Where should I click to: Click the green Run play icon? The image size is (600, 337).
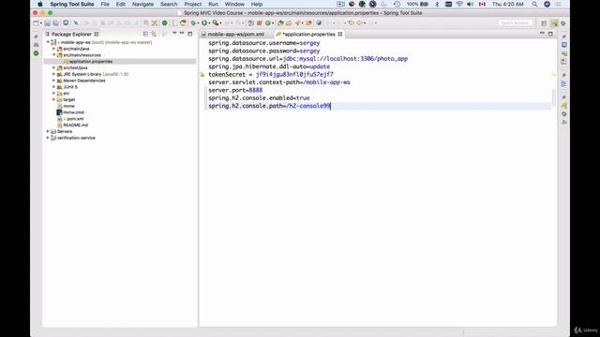tap(204, 23)
